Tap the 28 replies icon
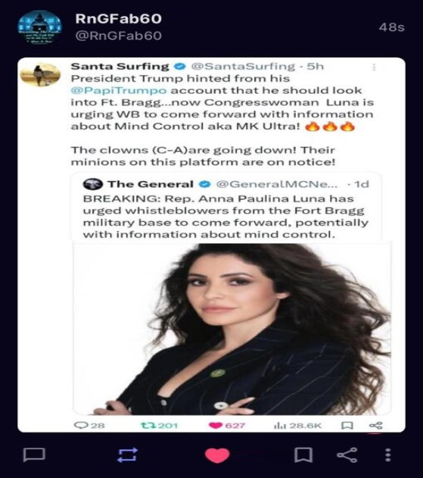 81,425
